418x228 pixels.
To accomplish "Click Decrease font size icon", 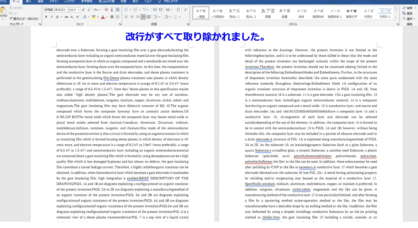I will (89, 10).
